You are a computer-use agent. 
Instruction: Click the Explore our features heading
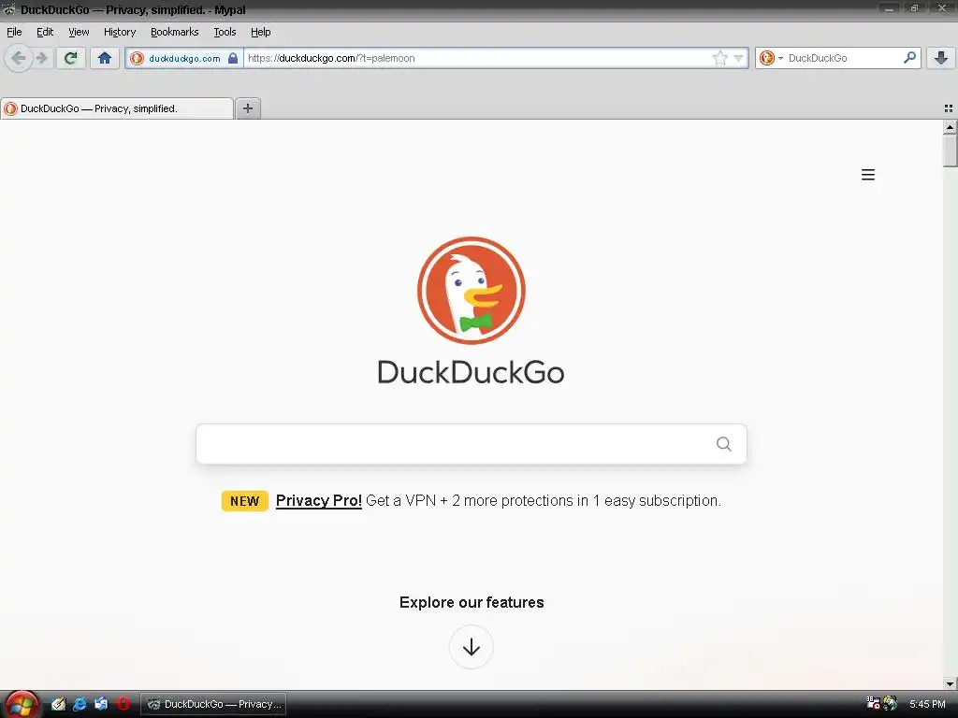point(472,603)
